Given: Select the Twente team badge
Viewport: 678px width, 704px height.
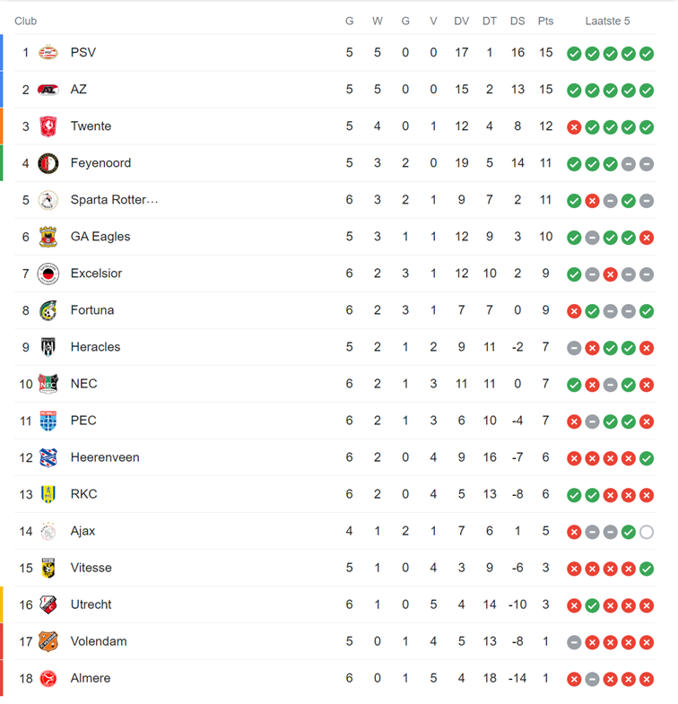Looking at the screenshot, I should [x=48, y=126].
